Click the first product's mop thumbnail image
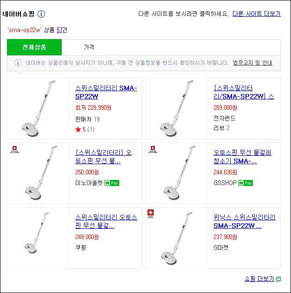Screen dimensions: 291x293 coord(38,108)
